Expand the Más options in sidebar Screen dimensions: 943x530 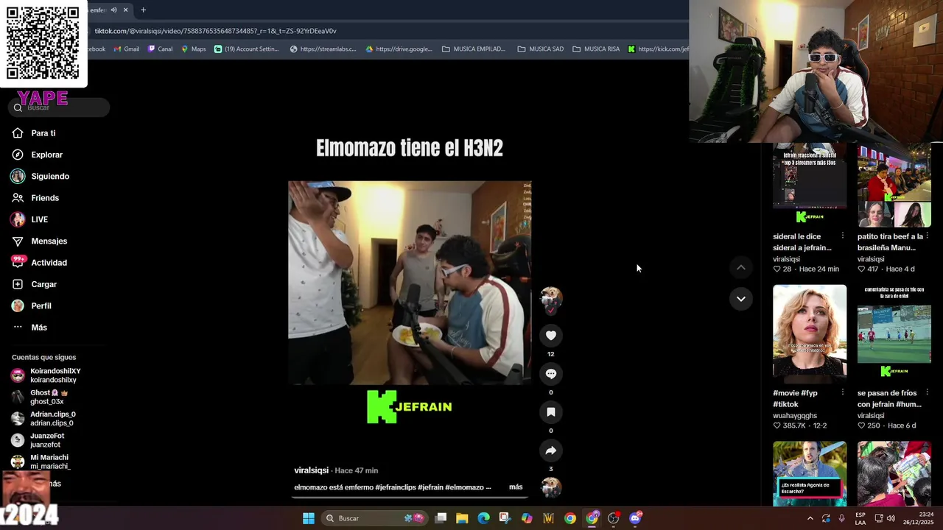(x=39, y=328)
